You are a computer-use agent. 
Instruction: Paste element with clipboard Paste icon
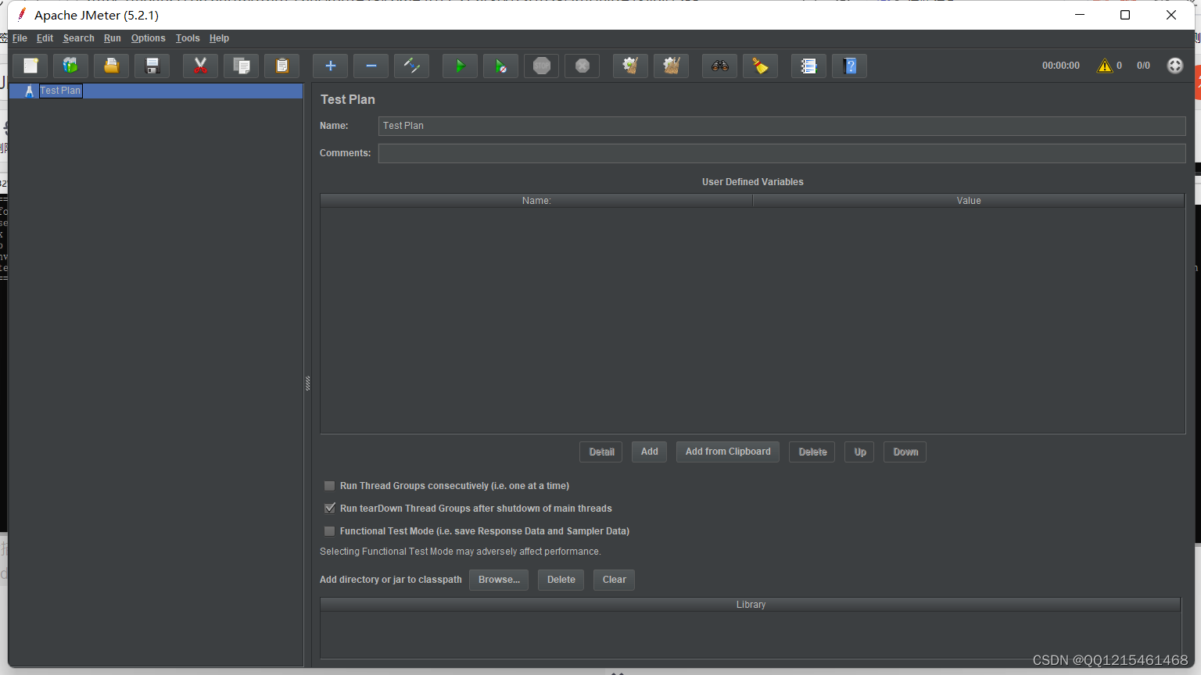tap(282, 66)
